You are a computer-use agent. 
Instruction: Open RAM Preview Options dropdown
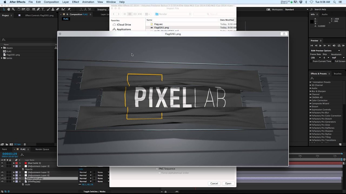tap(326, 51)
